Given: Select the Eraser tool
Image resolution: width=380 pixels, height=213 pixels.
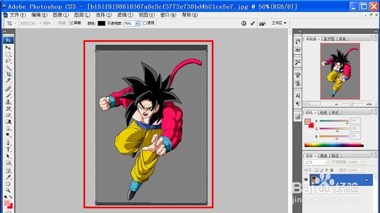Looking at the screenshot, I should tap(8, 115).
